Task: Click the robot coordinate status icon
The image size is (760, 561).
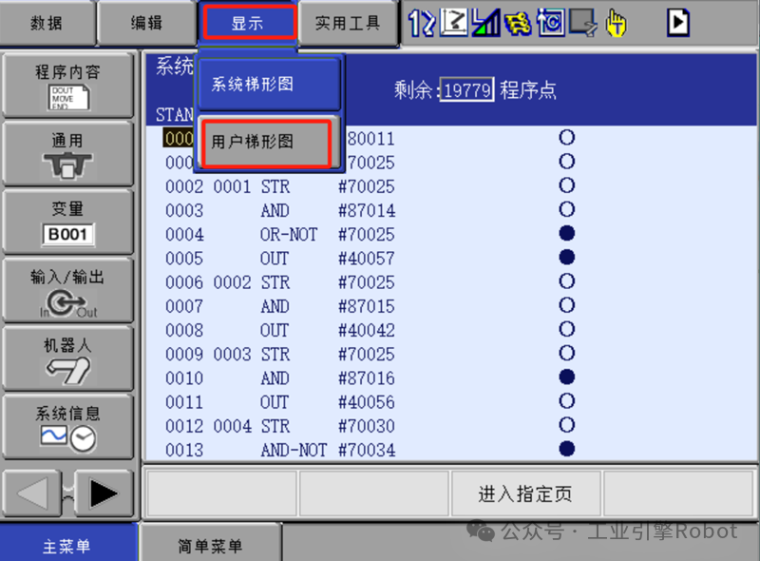Action: tap(454, 22)
